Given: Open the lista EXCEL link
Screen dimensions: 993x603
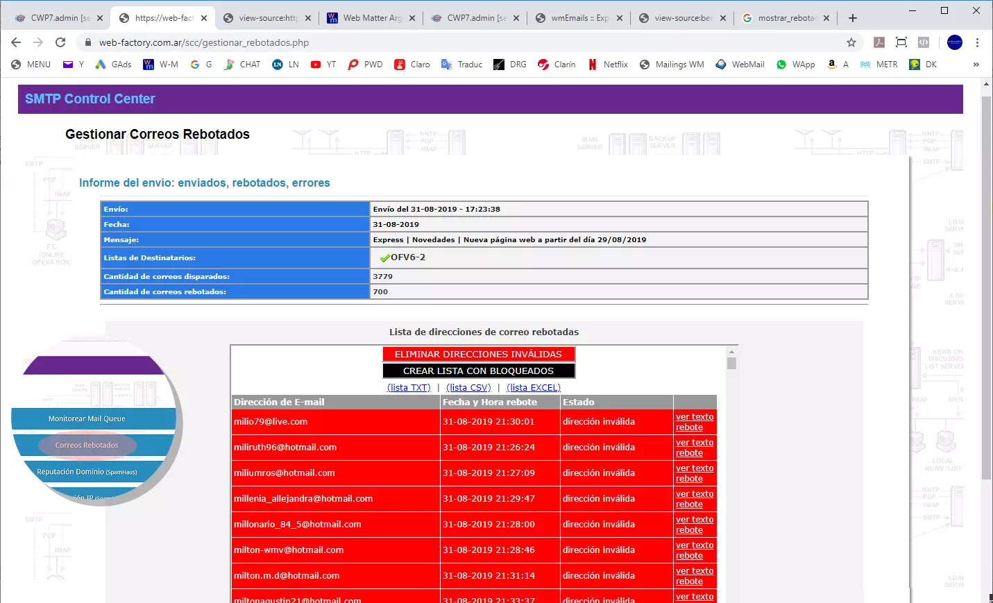Looking at the screenshot, I should coord(533,388).
